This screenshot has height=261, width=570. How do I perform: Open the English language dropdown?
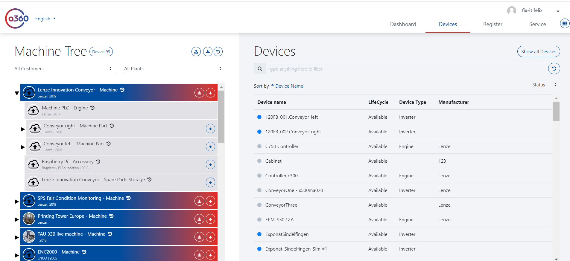click(45, 19)
